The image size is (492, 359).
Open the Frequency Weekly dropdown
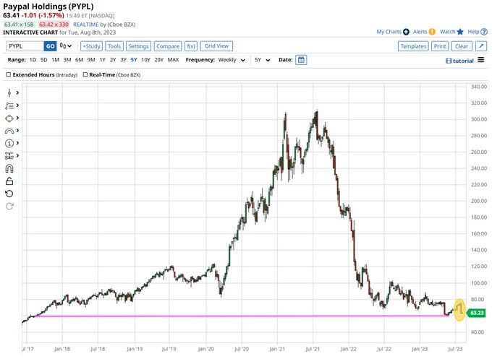pos(232,60)
